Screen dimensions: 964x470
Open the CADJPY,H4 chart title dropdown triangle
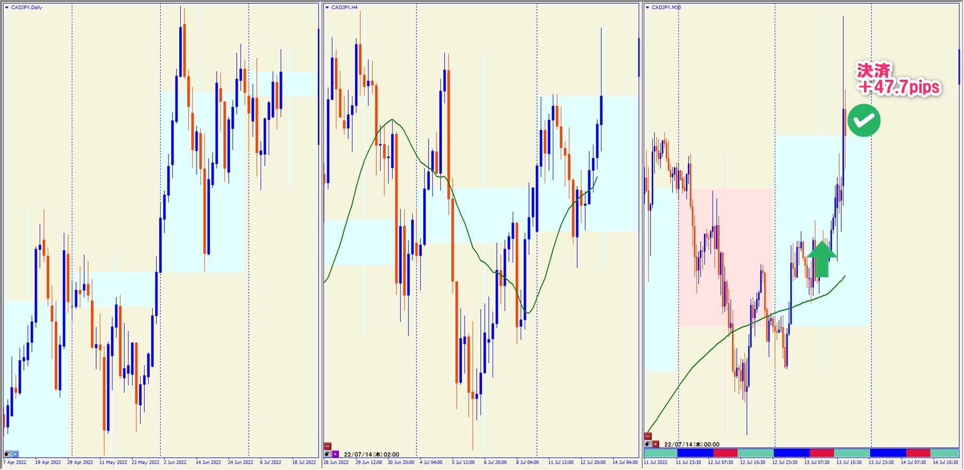pos(327,7)
